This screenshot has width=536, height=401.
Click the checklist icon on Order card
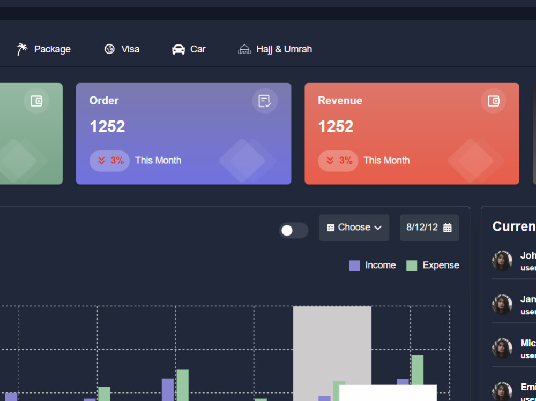[x=265, y=101]
